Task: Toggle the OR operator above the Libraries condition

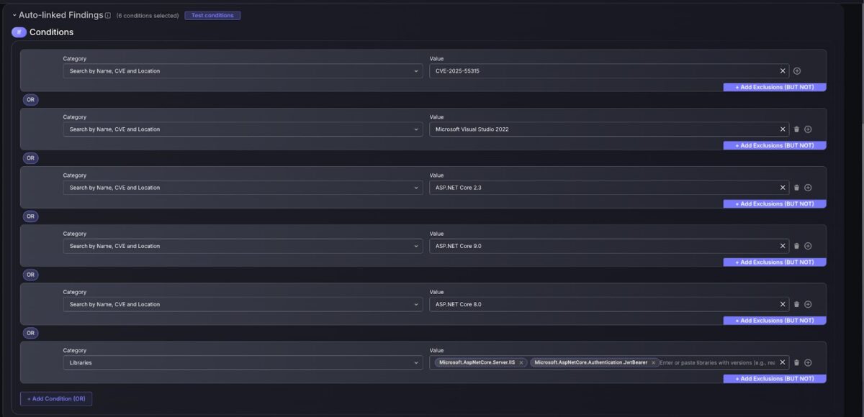Action: [30, 333]
